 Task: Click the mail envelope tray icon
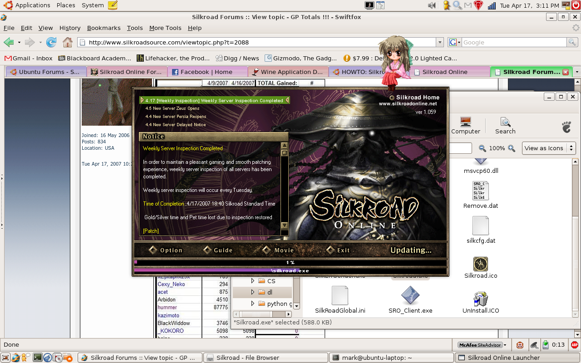coord(468,5)
